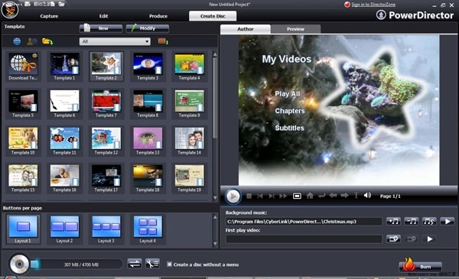Open the DirectorZone globe icon in template toolbar
The image size is (459, 279).
point(17,41)
